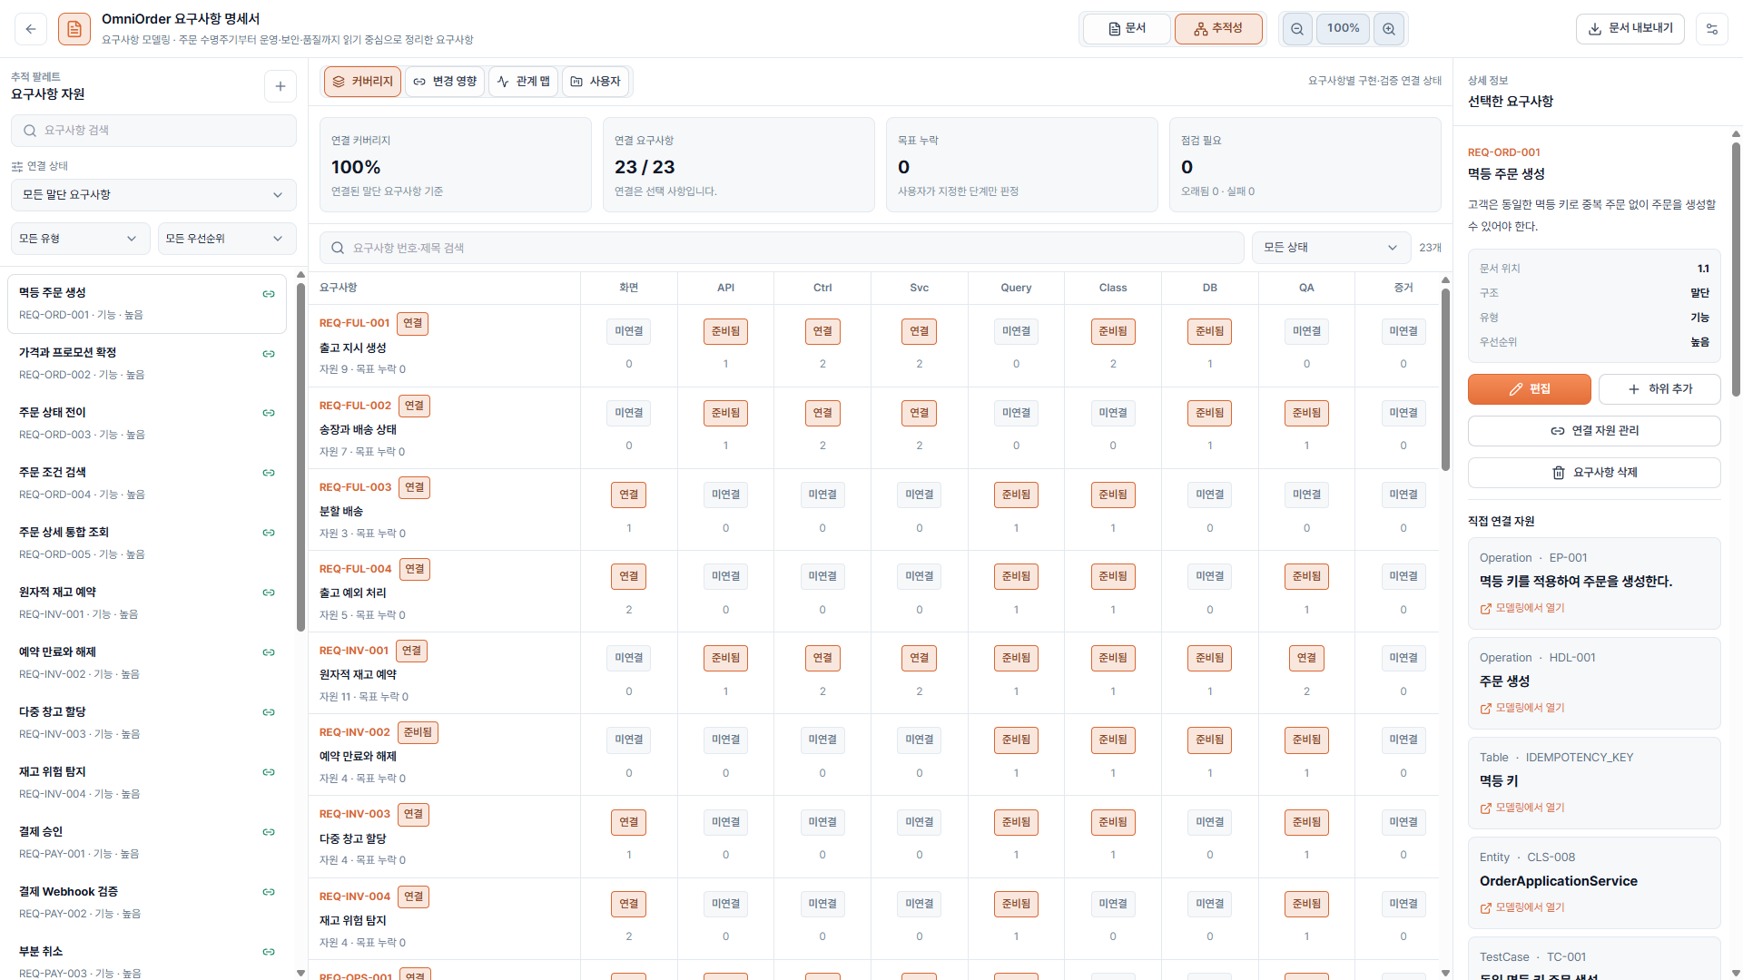
Task: Click the orange document icon
Action: click(74, 29)
